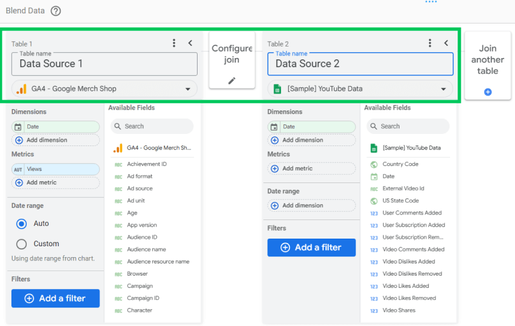Click the Search box in Table 2 Available Fields

click(409, 126)
